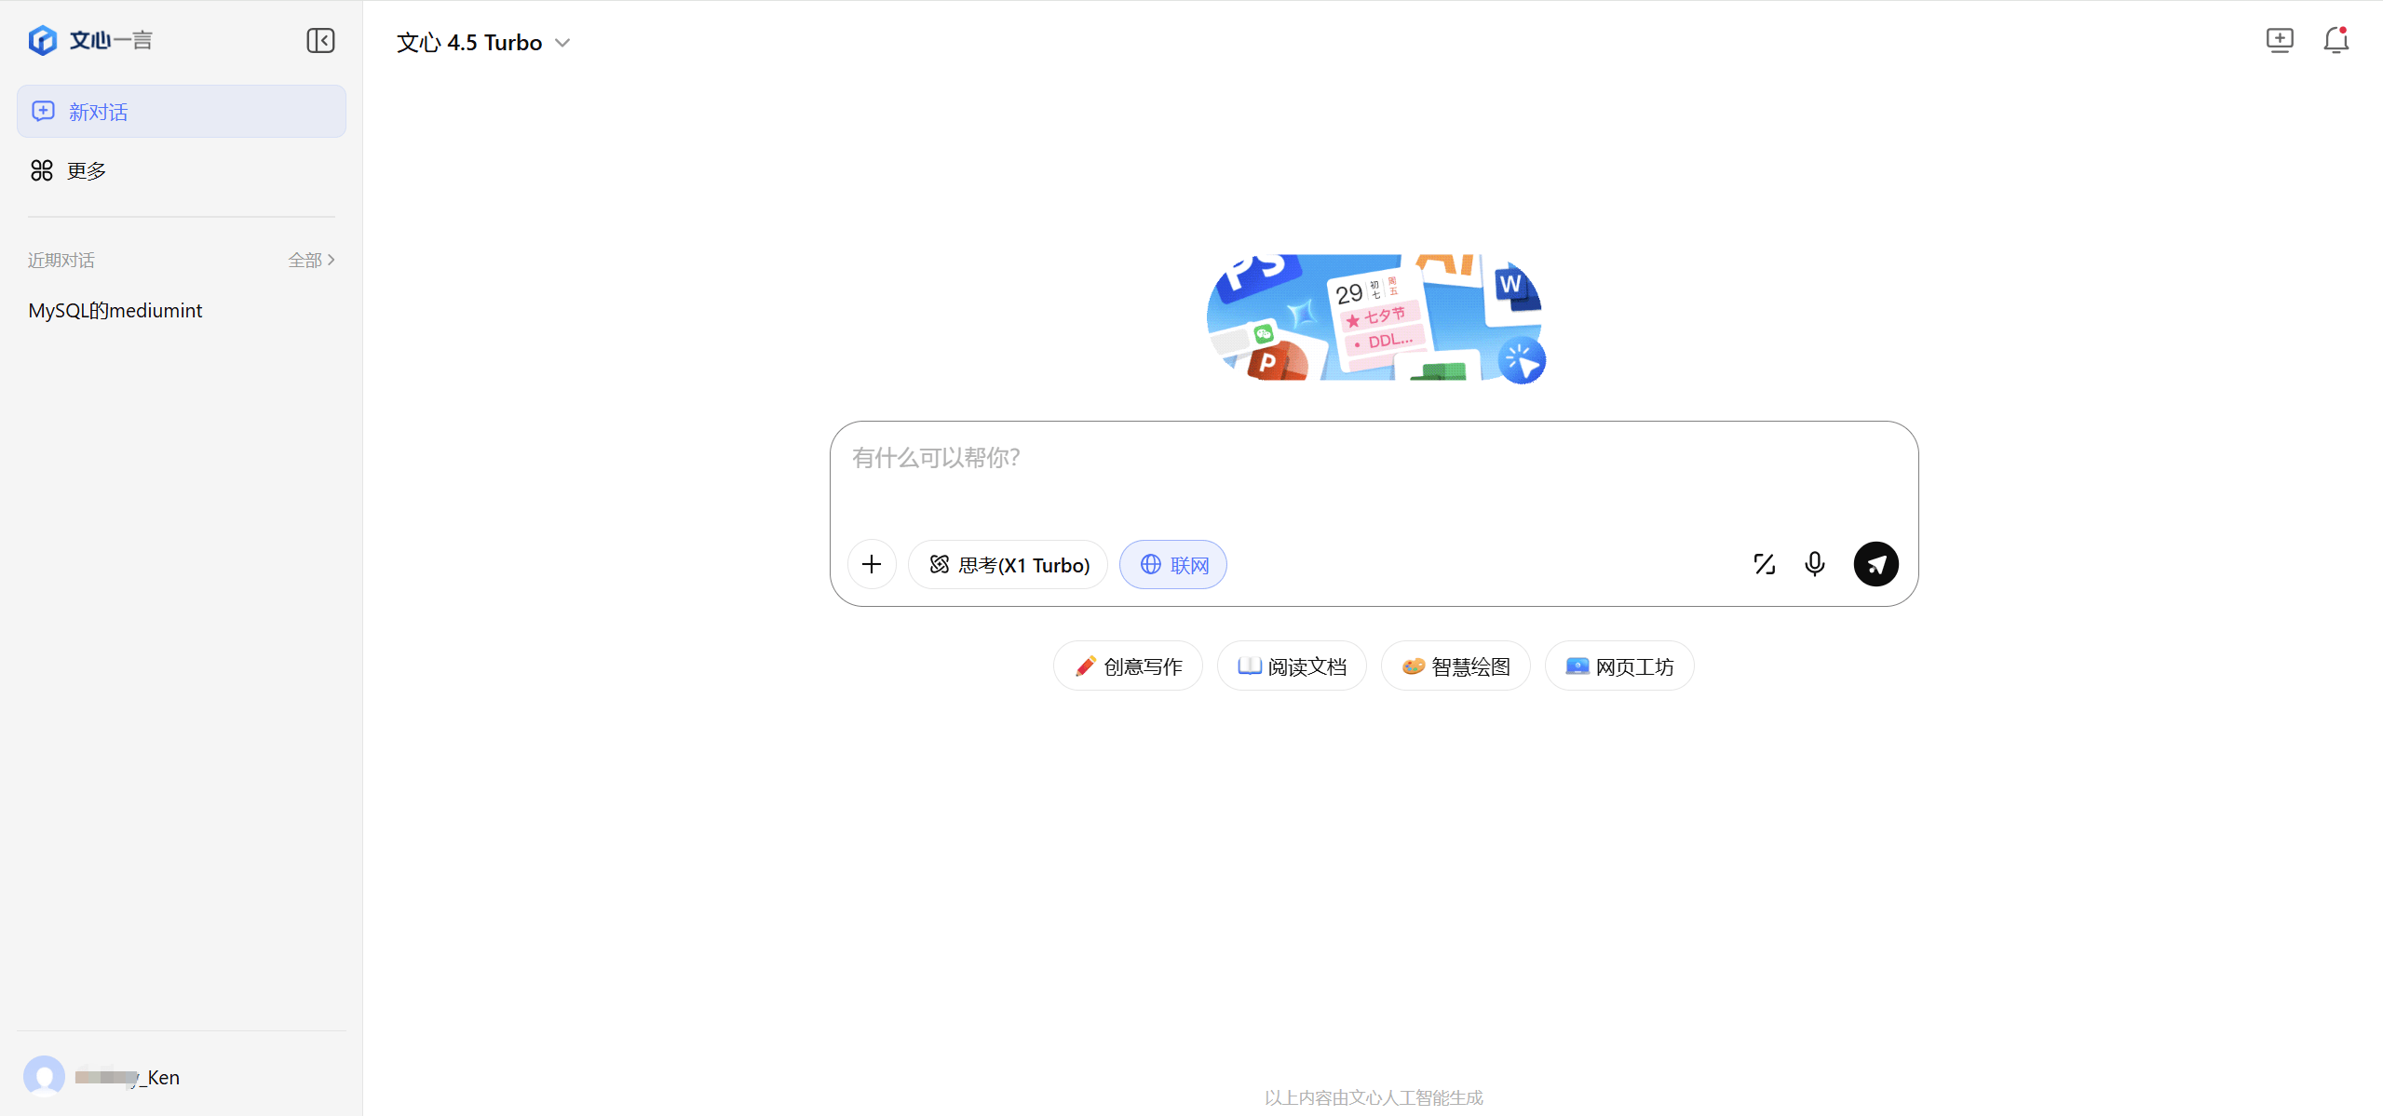2383x1116 pixels.
Task: Open the notifications bell
Action: tap(2336, 40)
